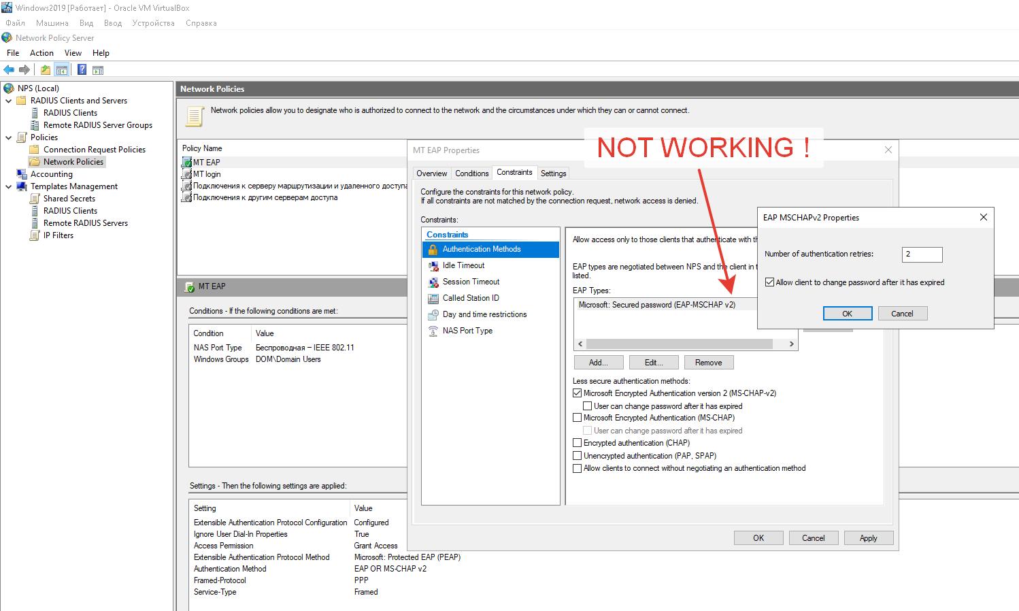
Task: Toggle the Show/Hide Console Tree icon
Action: tap(61, 69)
